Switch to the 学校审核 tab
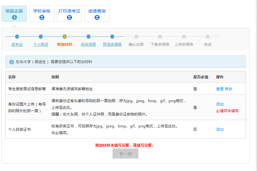This screenshot has height=171, width=257. click(42, 11)
